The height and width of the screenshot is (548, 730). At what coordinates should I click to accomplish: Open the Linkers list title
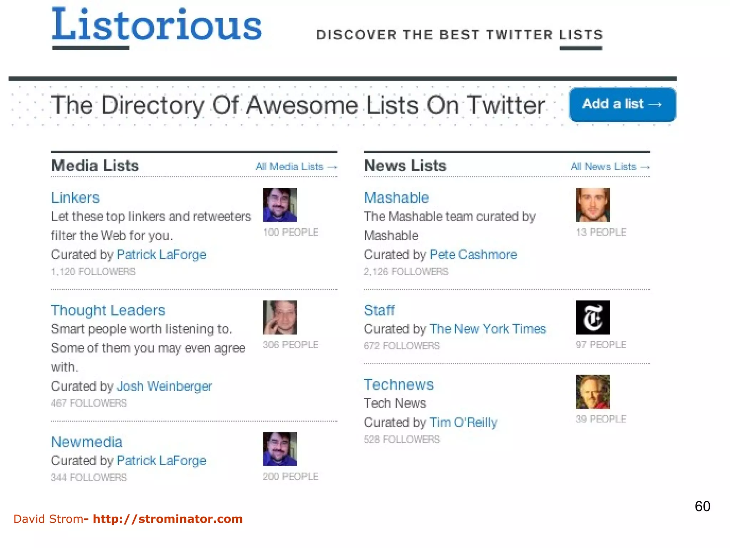75,198
